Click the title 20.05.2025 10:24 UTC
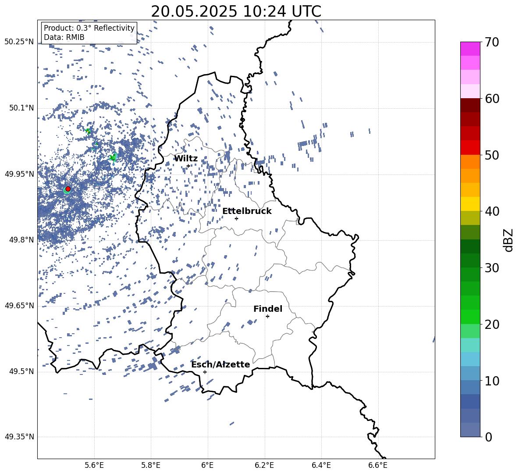The height and width of the screenshot is (474, 519). [x=236, y=11]
